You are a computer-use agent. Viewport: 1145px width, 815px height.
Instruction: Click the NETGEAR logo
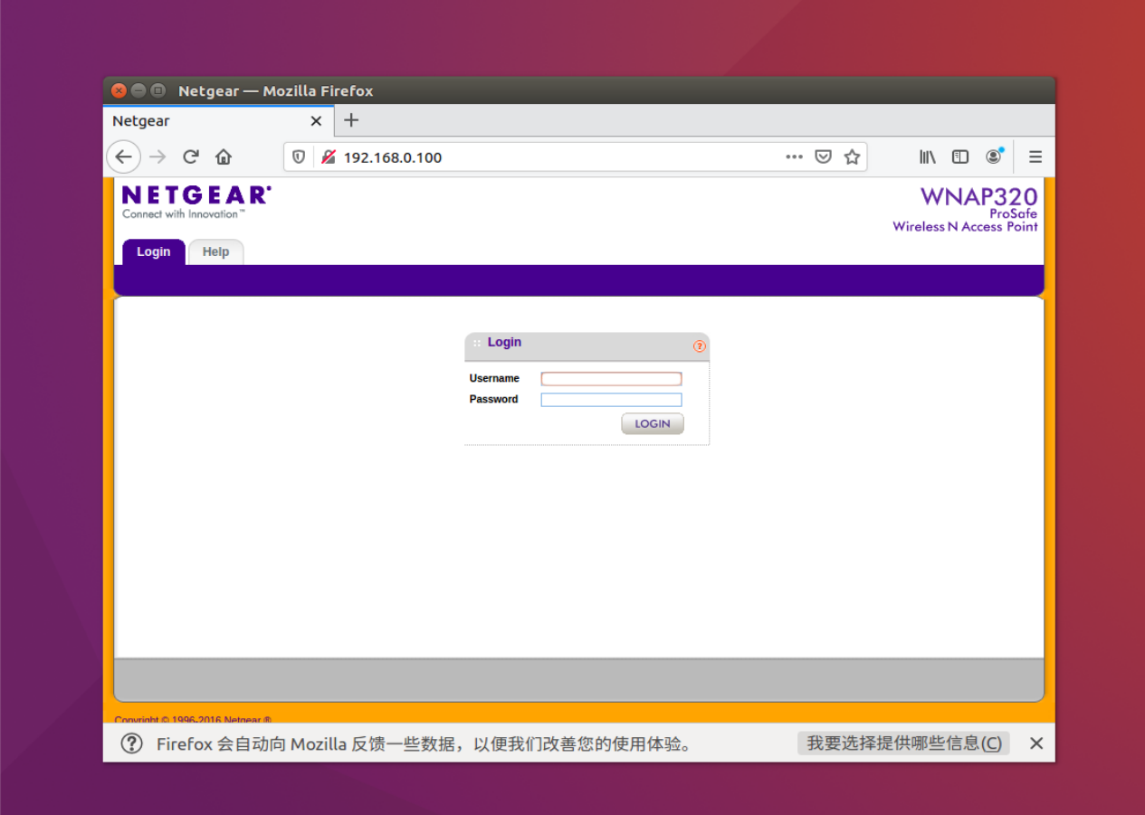tap(196, 195)
